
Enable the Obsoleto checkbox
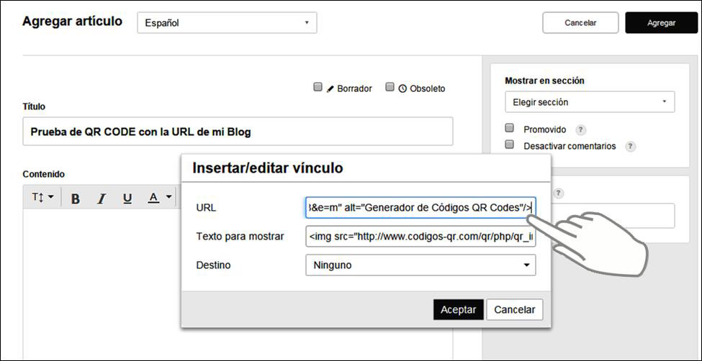coord(390,88)
